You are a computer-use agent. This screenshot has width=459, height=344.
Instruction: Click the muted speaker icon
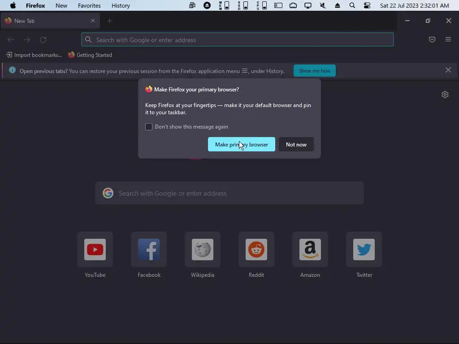(323, 5)
